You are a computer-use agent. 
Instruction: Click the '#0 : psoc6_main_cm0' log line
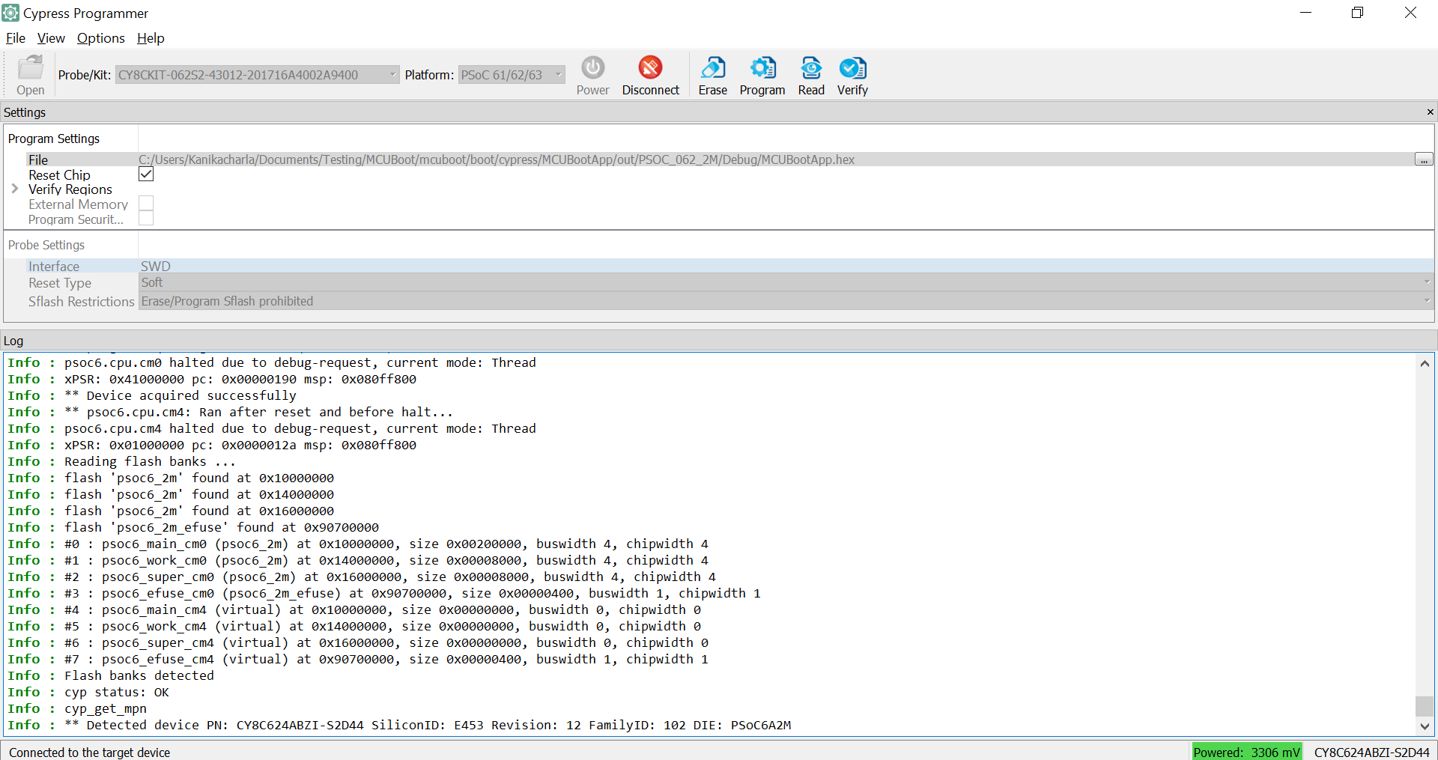click(358, 544)
